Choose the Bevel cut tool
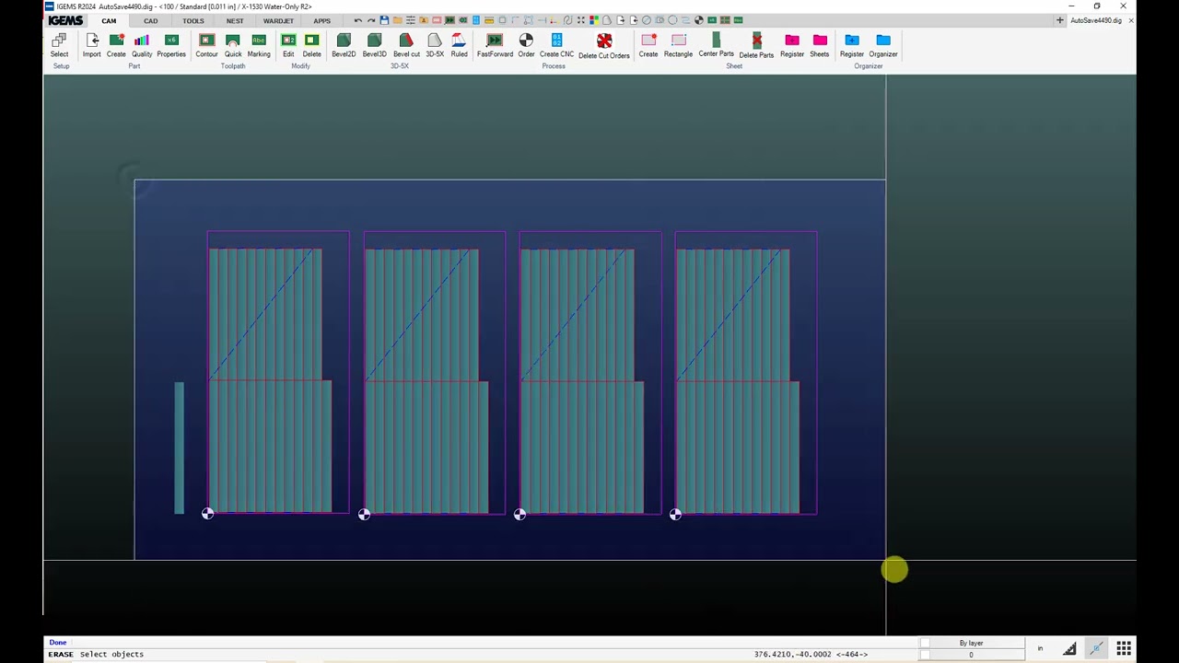This screenshot has height=663, width=1179. (x=406, y=45)
